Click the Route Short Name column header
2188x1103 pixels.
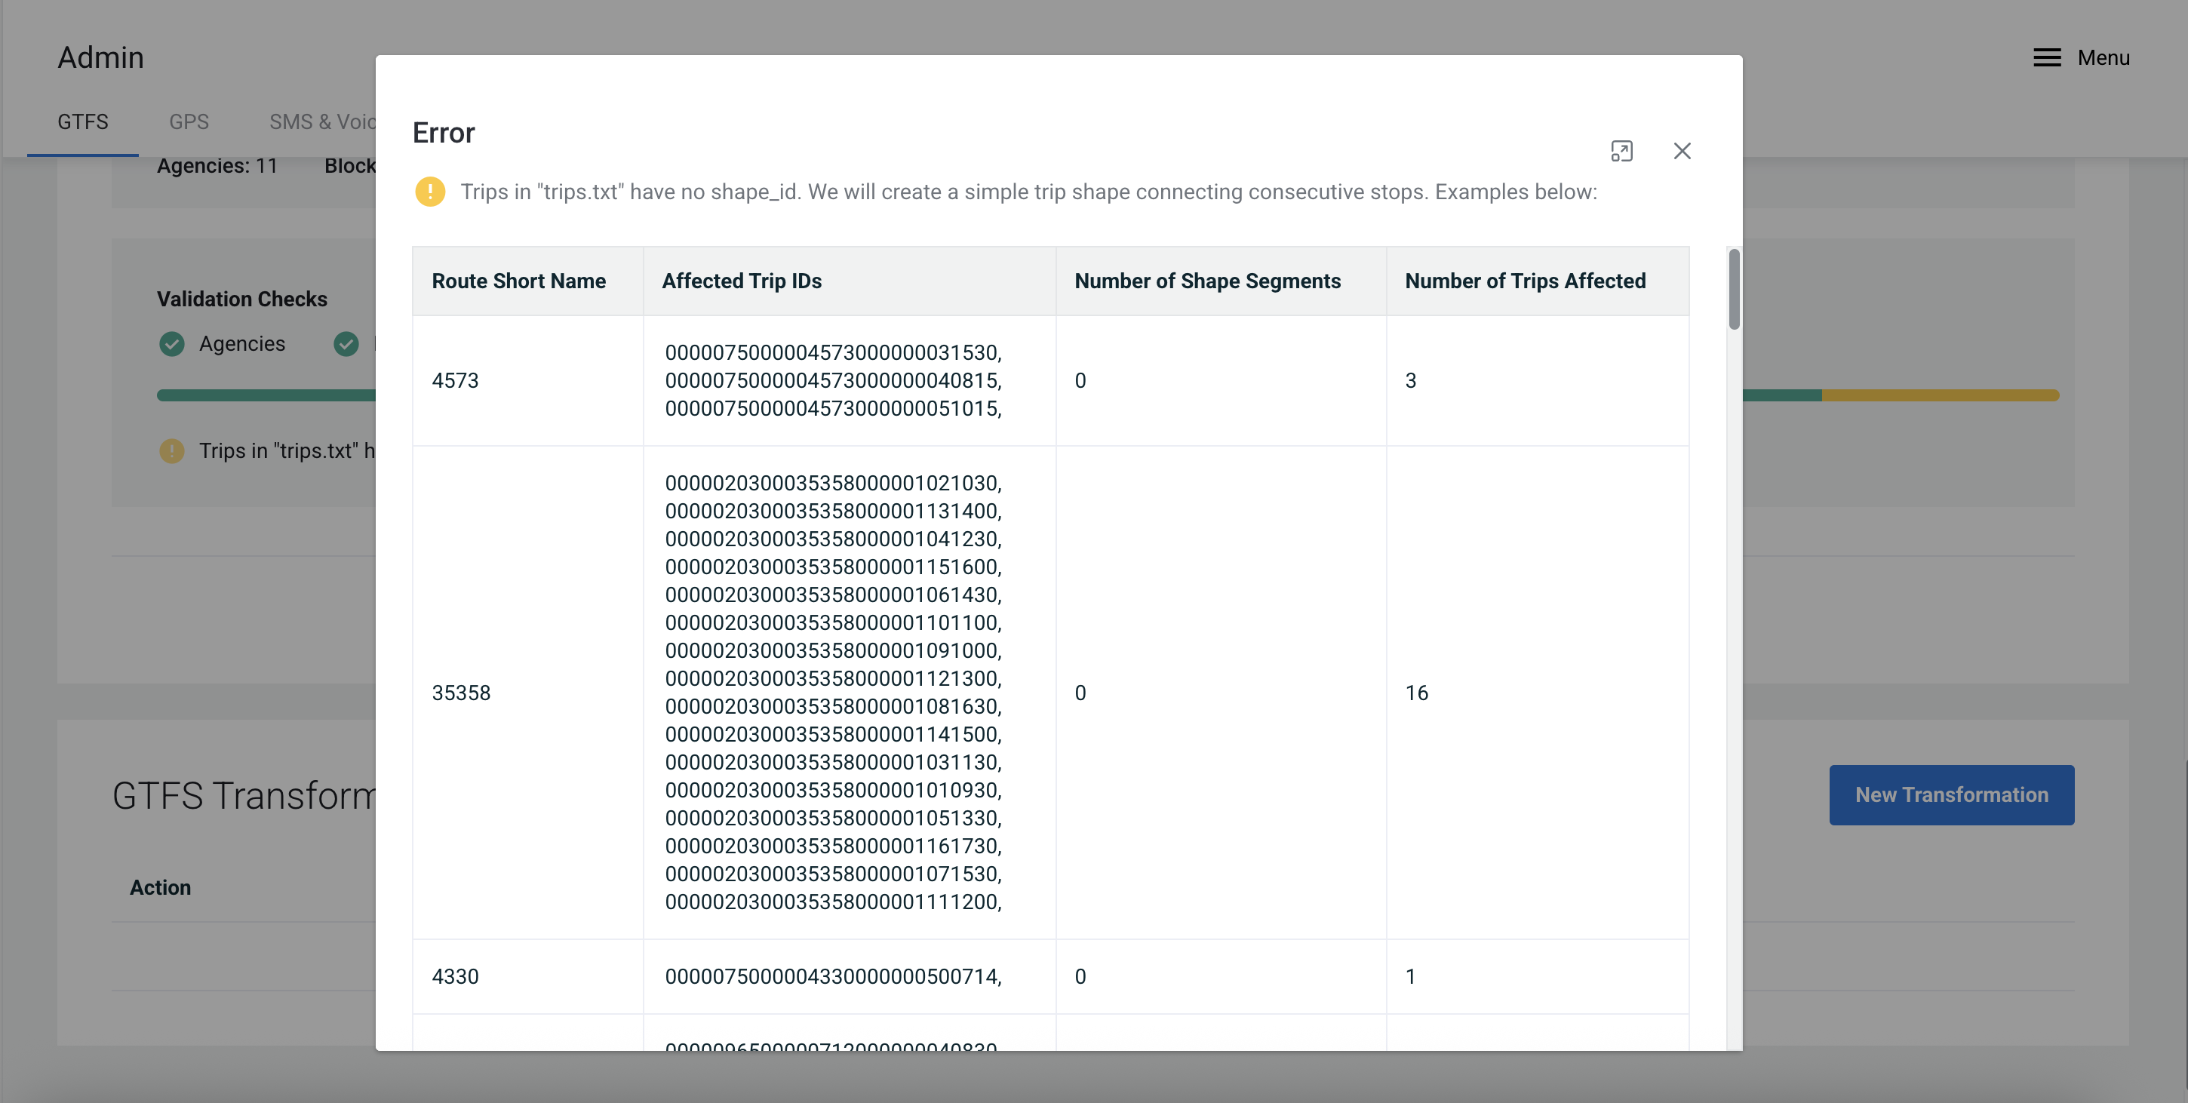518,281
